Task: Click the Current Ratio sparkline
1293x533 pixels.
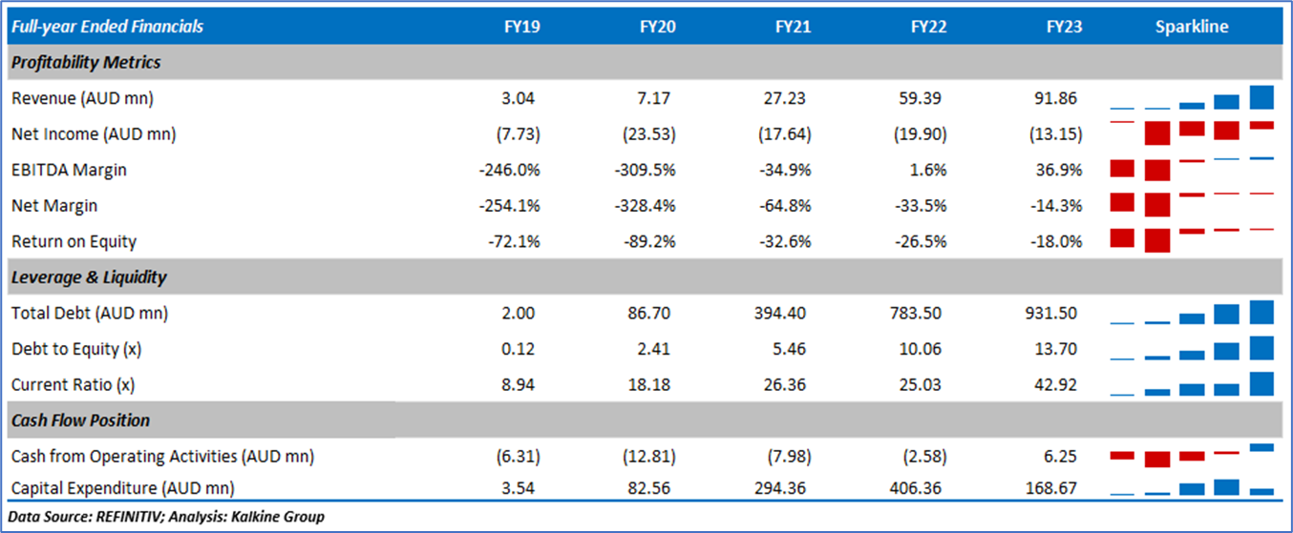Action: coord(1192,385)
